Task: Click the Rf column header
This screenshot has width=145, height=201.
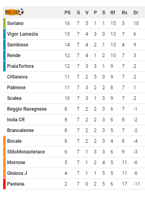Action: point(113,13)
